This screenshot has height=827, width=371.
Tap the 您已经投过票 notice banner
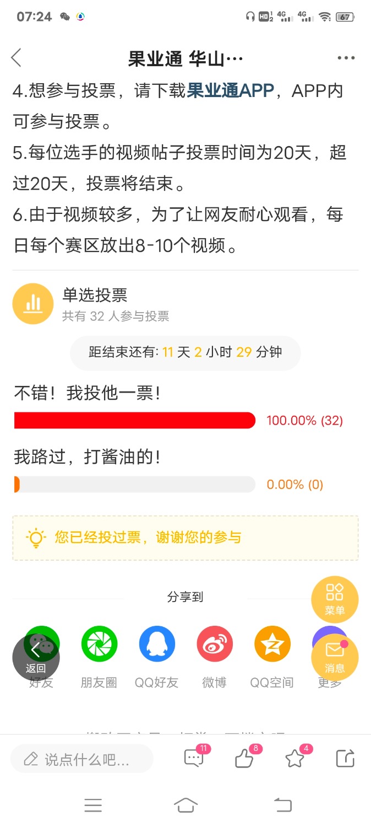185,538
